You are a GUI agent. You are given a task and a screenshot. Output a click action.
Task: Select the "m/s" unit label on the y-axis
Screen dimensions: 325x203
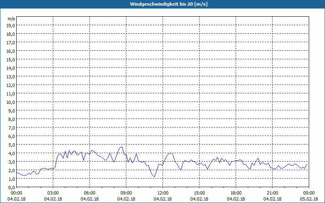11,19
